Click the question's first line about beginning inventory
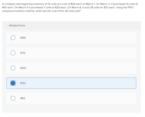145x117 pixels. [x=70, y=4]
